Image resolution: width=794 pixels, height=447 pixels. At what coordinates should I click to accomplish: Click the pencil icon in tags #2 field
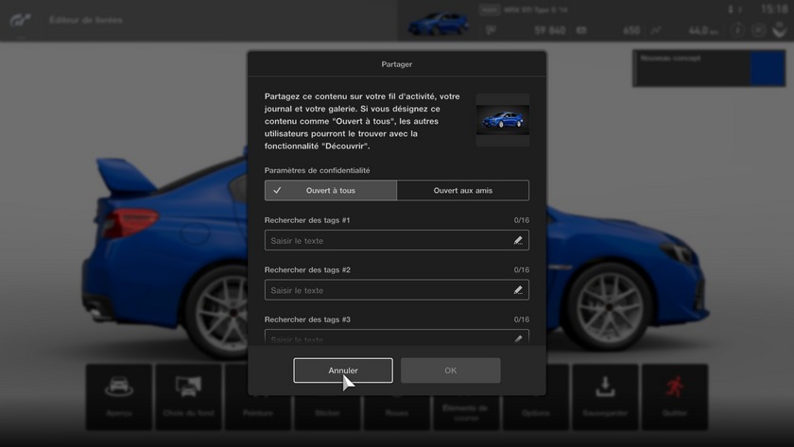(x=518, y=290)
